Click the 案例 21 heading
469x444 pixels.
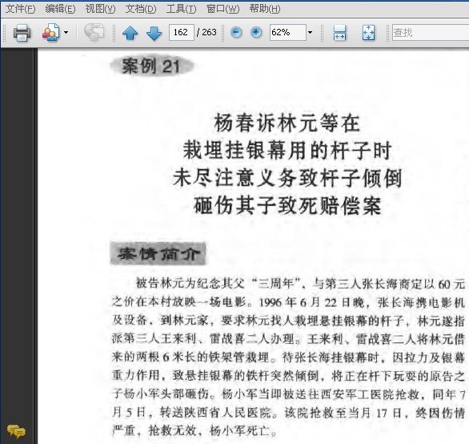click(151, 66)
